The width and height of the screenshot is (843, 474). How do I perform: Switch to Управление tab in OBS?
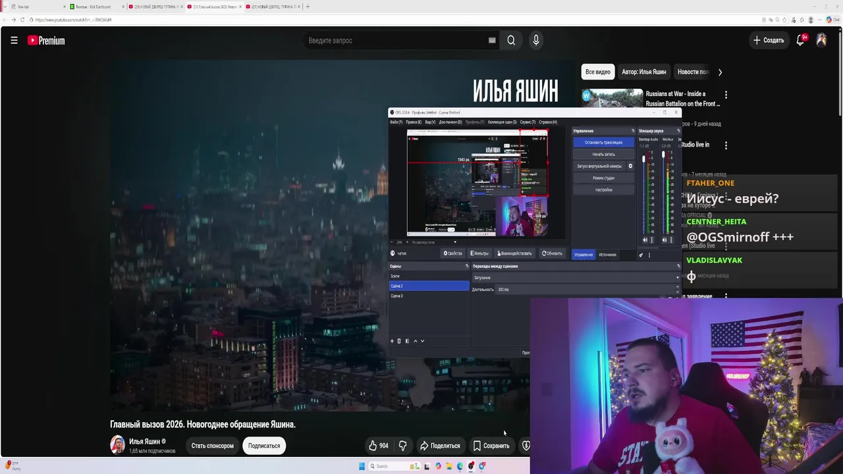click(583, 255)
